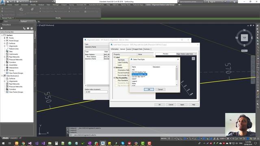Screen dimensions: 260x146
Task: Open the workspace switching gear icon
Action: tap(228, 139)
